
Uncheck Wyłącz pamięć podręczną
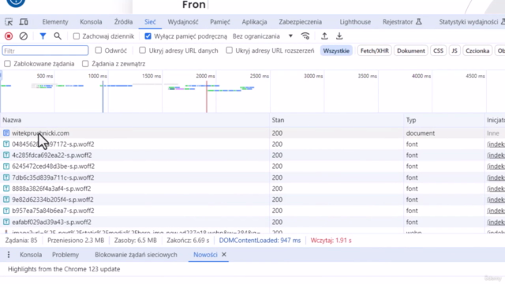pyautogui.click(x=148, y=36)
